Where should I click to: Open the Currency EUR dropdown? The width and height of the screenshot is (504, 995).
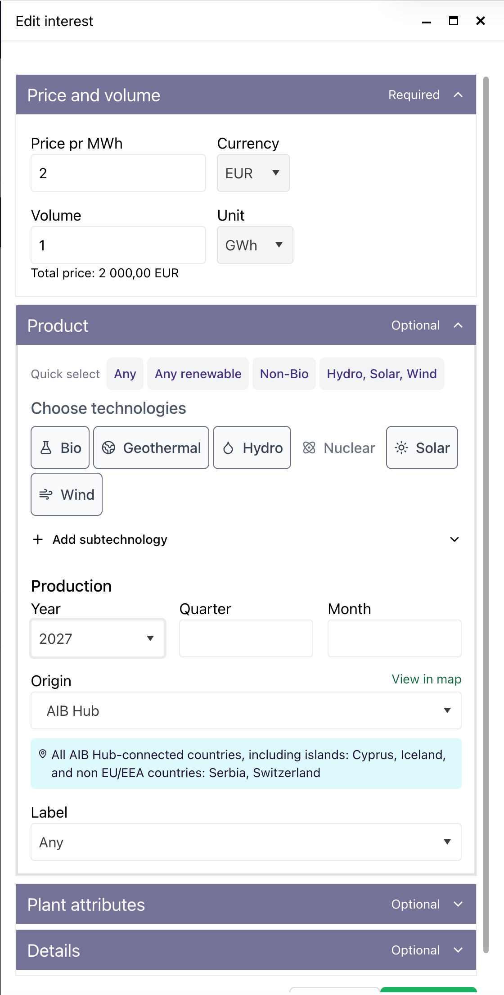click(x=253, y=173)
